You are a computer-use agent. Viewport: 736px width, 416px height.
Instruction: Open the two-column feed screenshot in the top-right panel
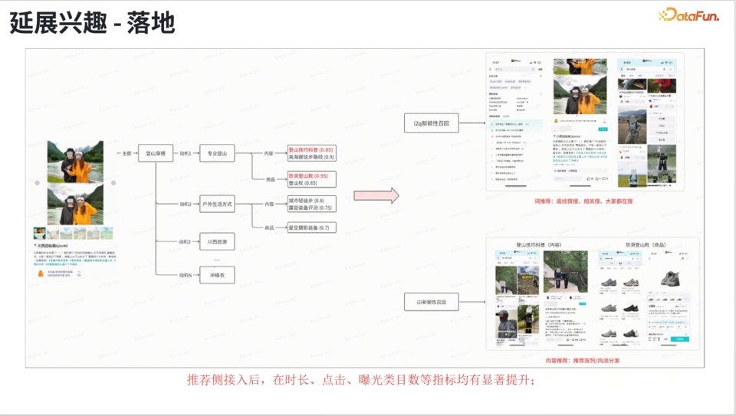click(x=647, y=123)
